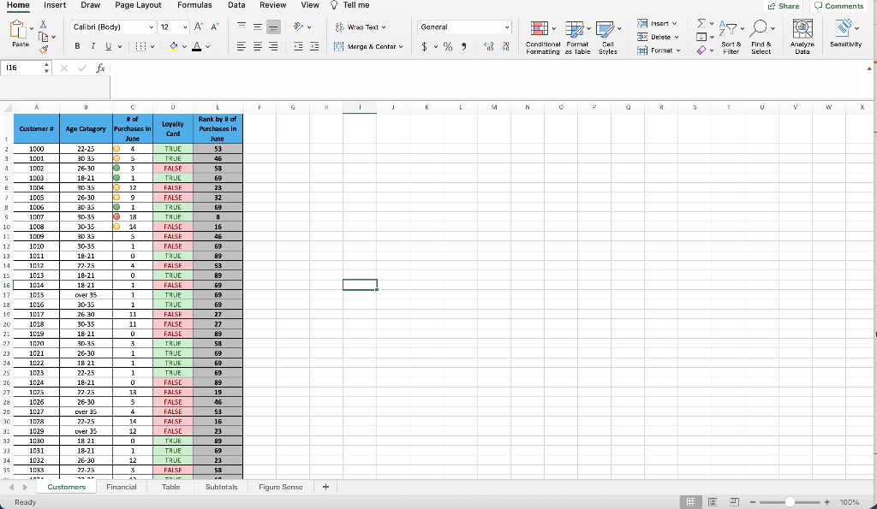
Task: Click the Tell me search box
Action: (x=350, y=5)
